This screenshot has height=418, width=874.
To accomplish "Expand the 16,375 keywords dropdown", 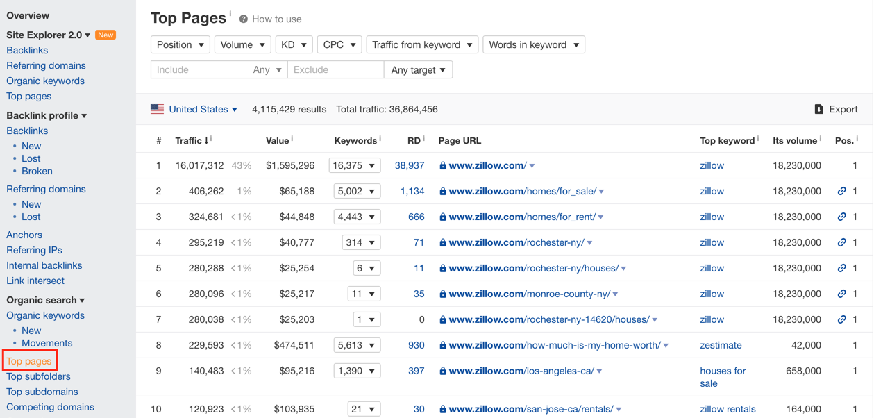I will (355, 165).
